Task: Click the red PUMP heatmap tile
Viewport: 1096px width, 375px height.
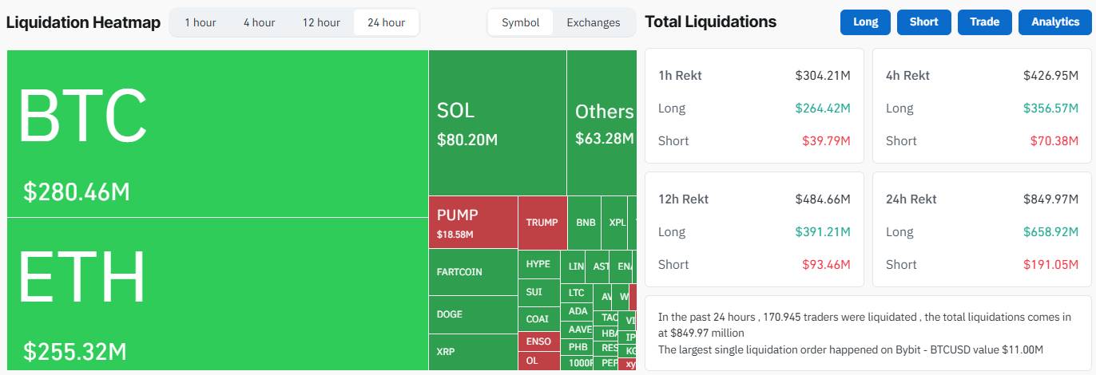Action: click(473, 223)
